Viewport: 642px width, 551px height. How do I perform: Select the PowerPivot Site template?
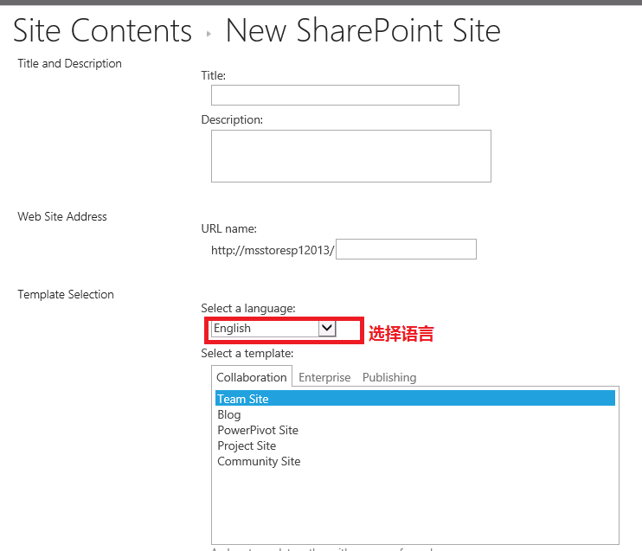click(x=258, y=430)
